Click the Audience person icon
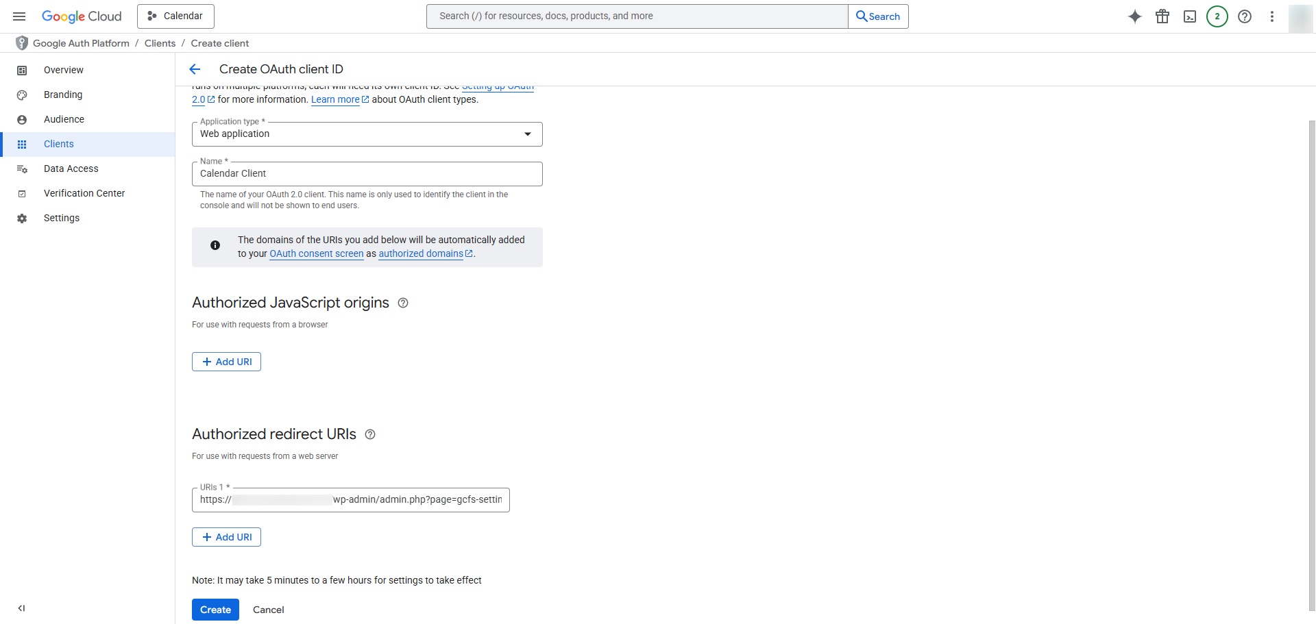The height and width of the screenshot is (624, 1316). point(22,119)
